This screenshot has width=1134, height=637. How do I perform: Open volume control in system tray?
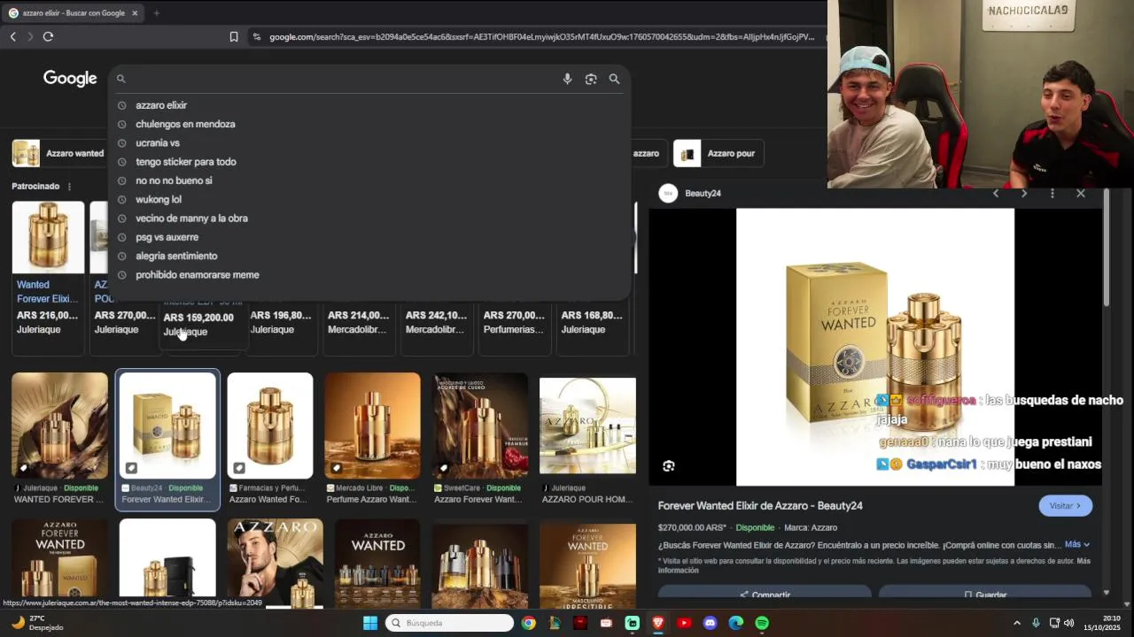click(x=1068, y=623)
